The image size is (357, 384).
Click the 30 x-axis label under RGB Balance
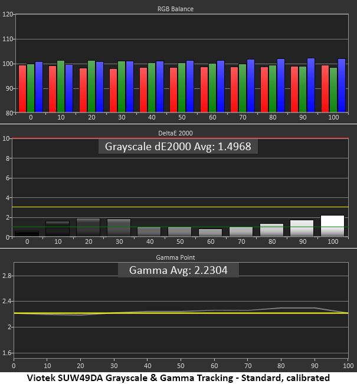[x=122, y=117]
